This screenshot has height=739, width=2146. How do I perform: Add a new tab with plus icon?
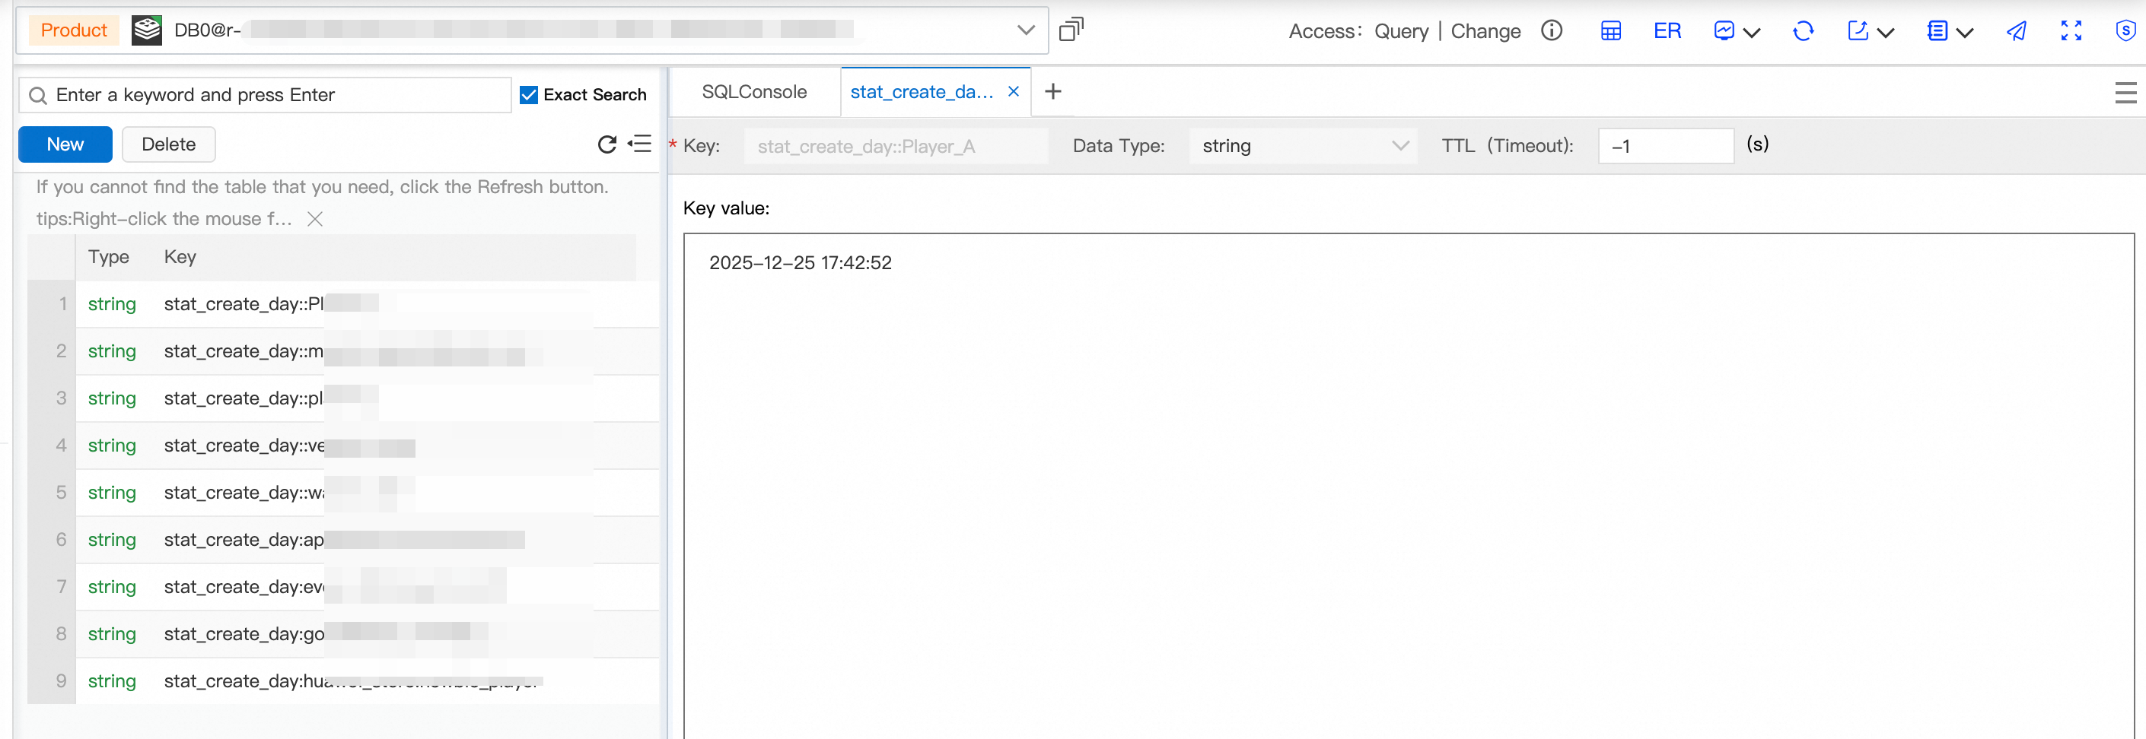point(1052,91)
